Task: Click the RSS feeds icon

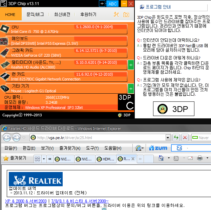Action: (x=176, y=158)
